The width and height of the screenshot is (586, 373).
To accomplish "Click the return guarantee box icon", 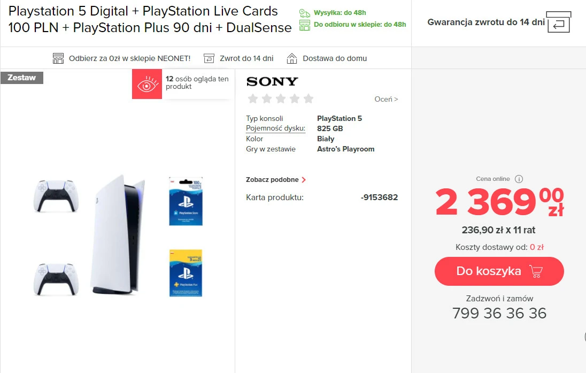I will pos(559,22).
